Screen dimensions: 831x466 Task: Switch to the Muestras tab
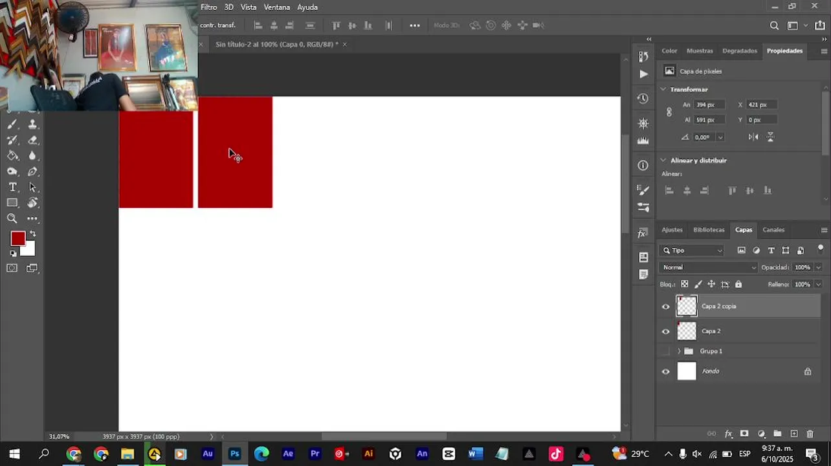pos(700,50)
